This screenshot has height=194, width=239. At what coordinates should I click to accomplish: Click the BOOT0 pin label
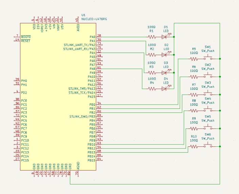[x=26, y=37]
